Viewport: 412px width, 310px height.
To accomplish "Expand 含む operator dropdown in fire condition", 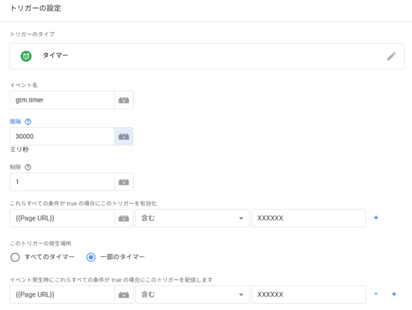I will coord(192,295).
